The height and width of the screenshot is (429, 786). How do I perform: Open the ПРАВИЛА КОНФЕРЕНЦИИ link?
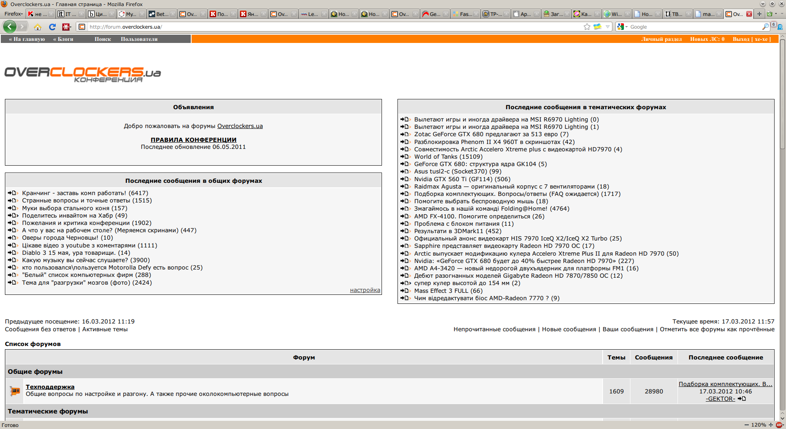tap(193, 140)
